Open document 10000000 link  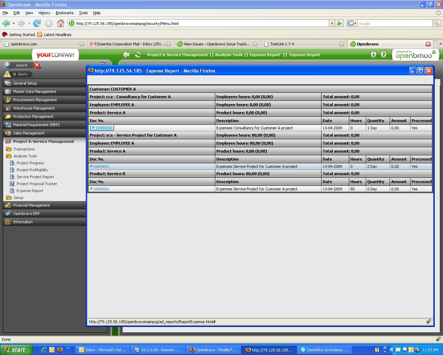point(103,128)
